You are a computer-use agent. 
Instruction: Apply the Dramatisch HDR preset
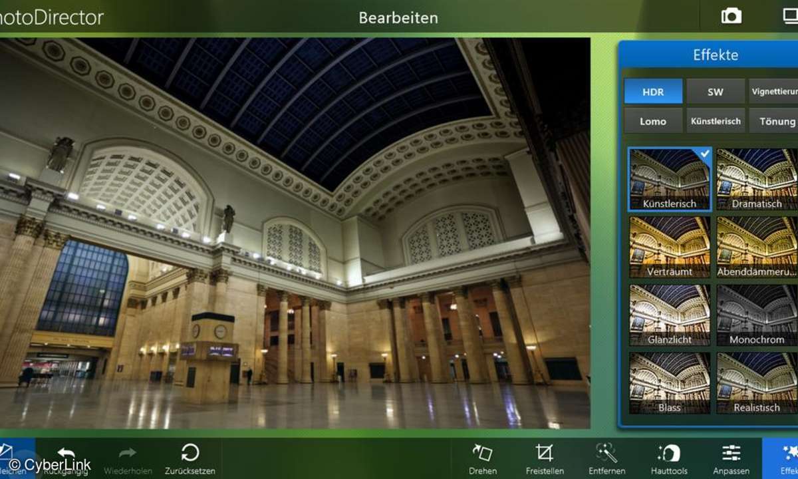click(x=757, y=178)
